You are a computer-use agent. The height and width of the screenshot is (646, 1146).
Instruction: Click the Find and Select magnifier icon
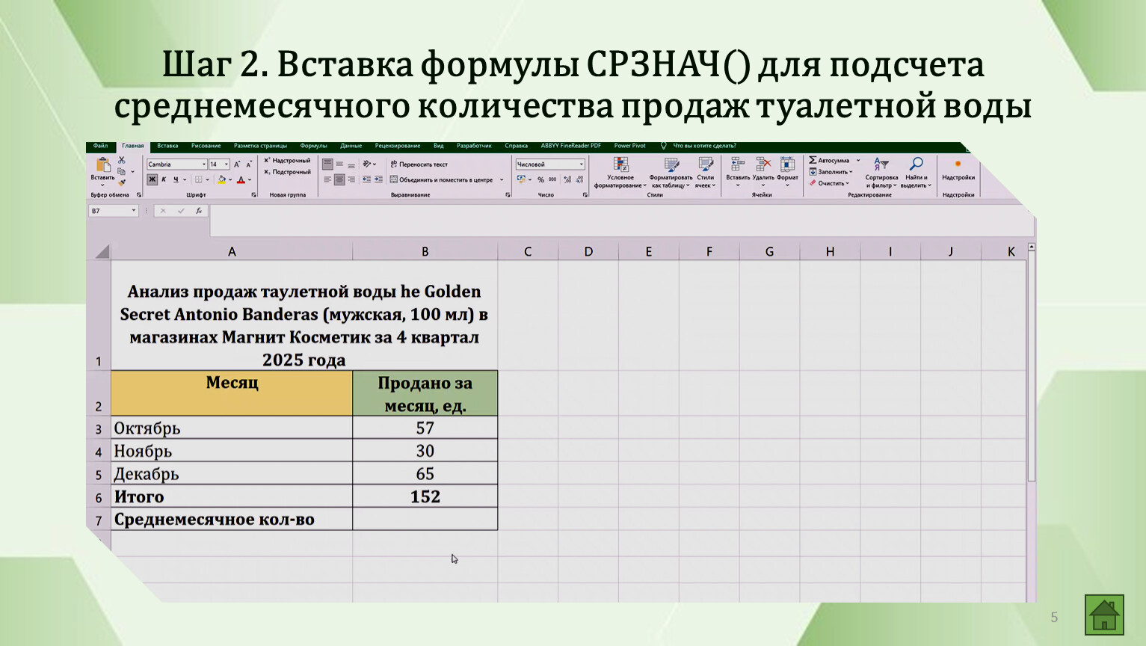click(x=916, y=164)
